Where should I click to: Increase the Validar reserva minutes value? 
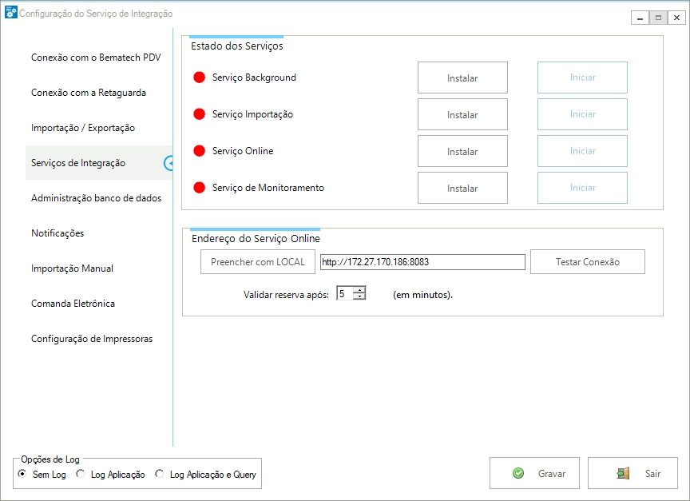359,290
